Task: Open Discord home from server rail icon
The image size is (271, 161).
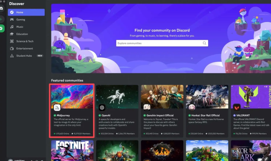Action: click(1, 8)
